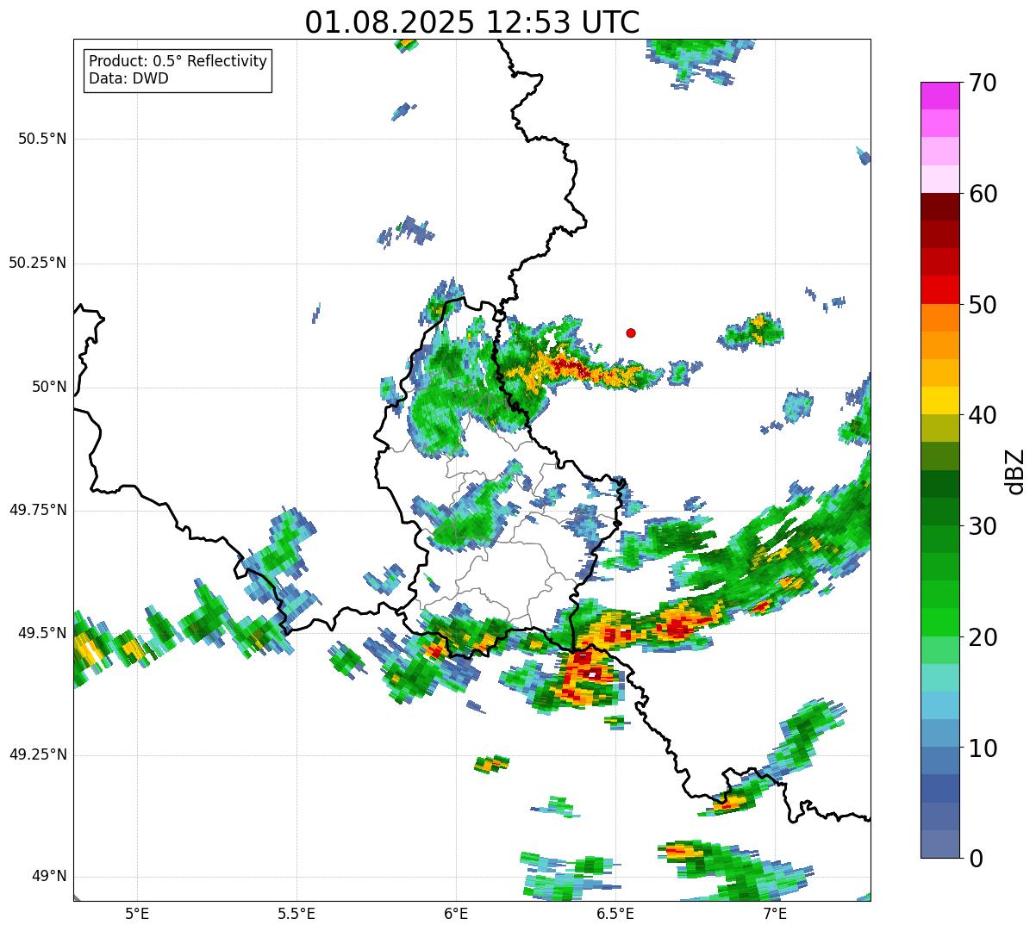Click the "49.25°N" latitude label
Screen dimensions: 1036x931
pyautogui.click(x=37, y=754)
